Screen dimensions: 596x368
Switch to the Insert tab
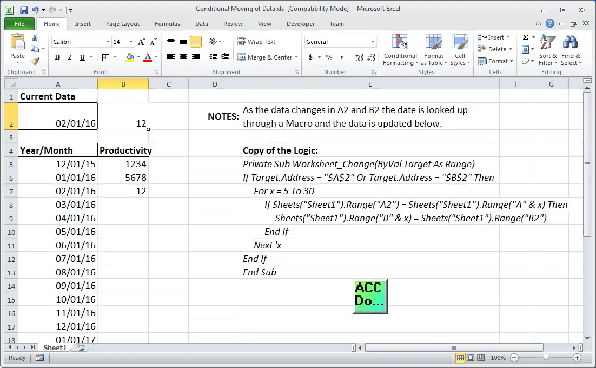pos(83,24)
